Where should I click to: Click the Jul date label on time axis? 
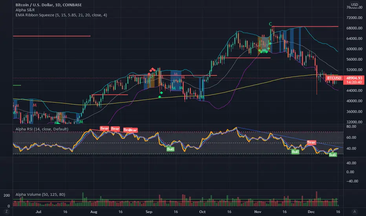38,212
